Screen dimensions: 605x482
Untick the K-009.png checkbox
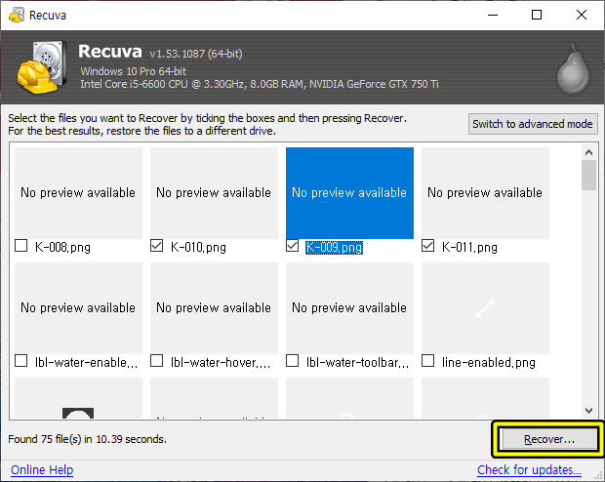pyautogui.click(x=292, y=246)
